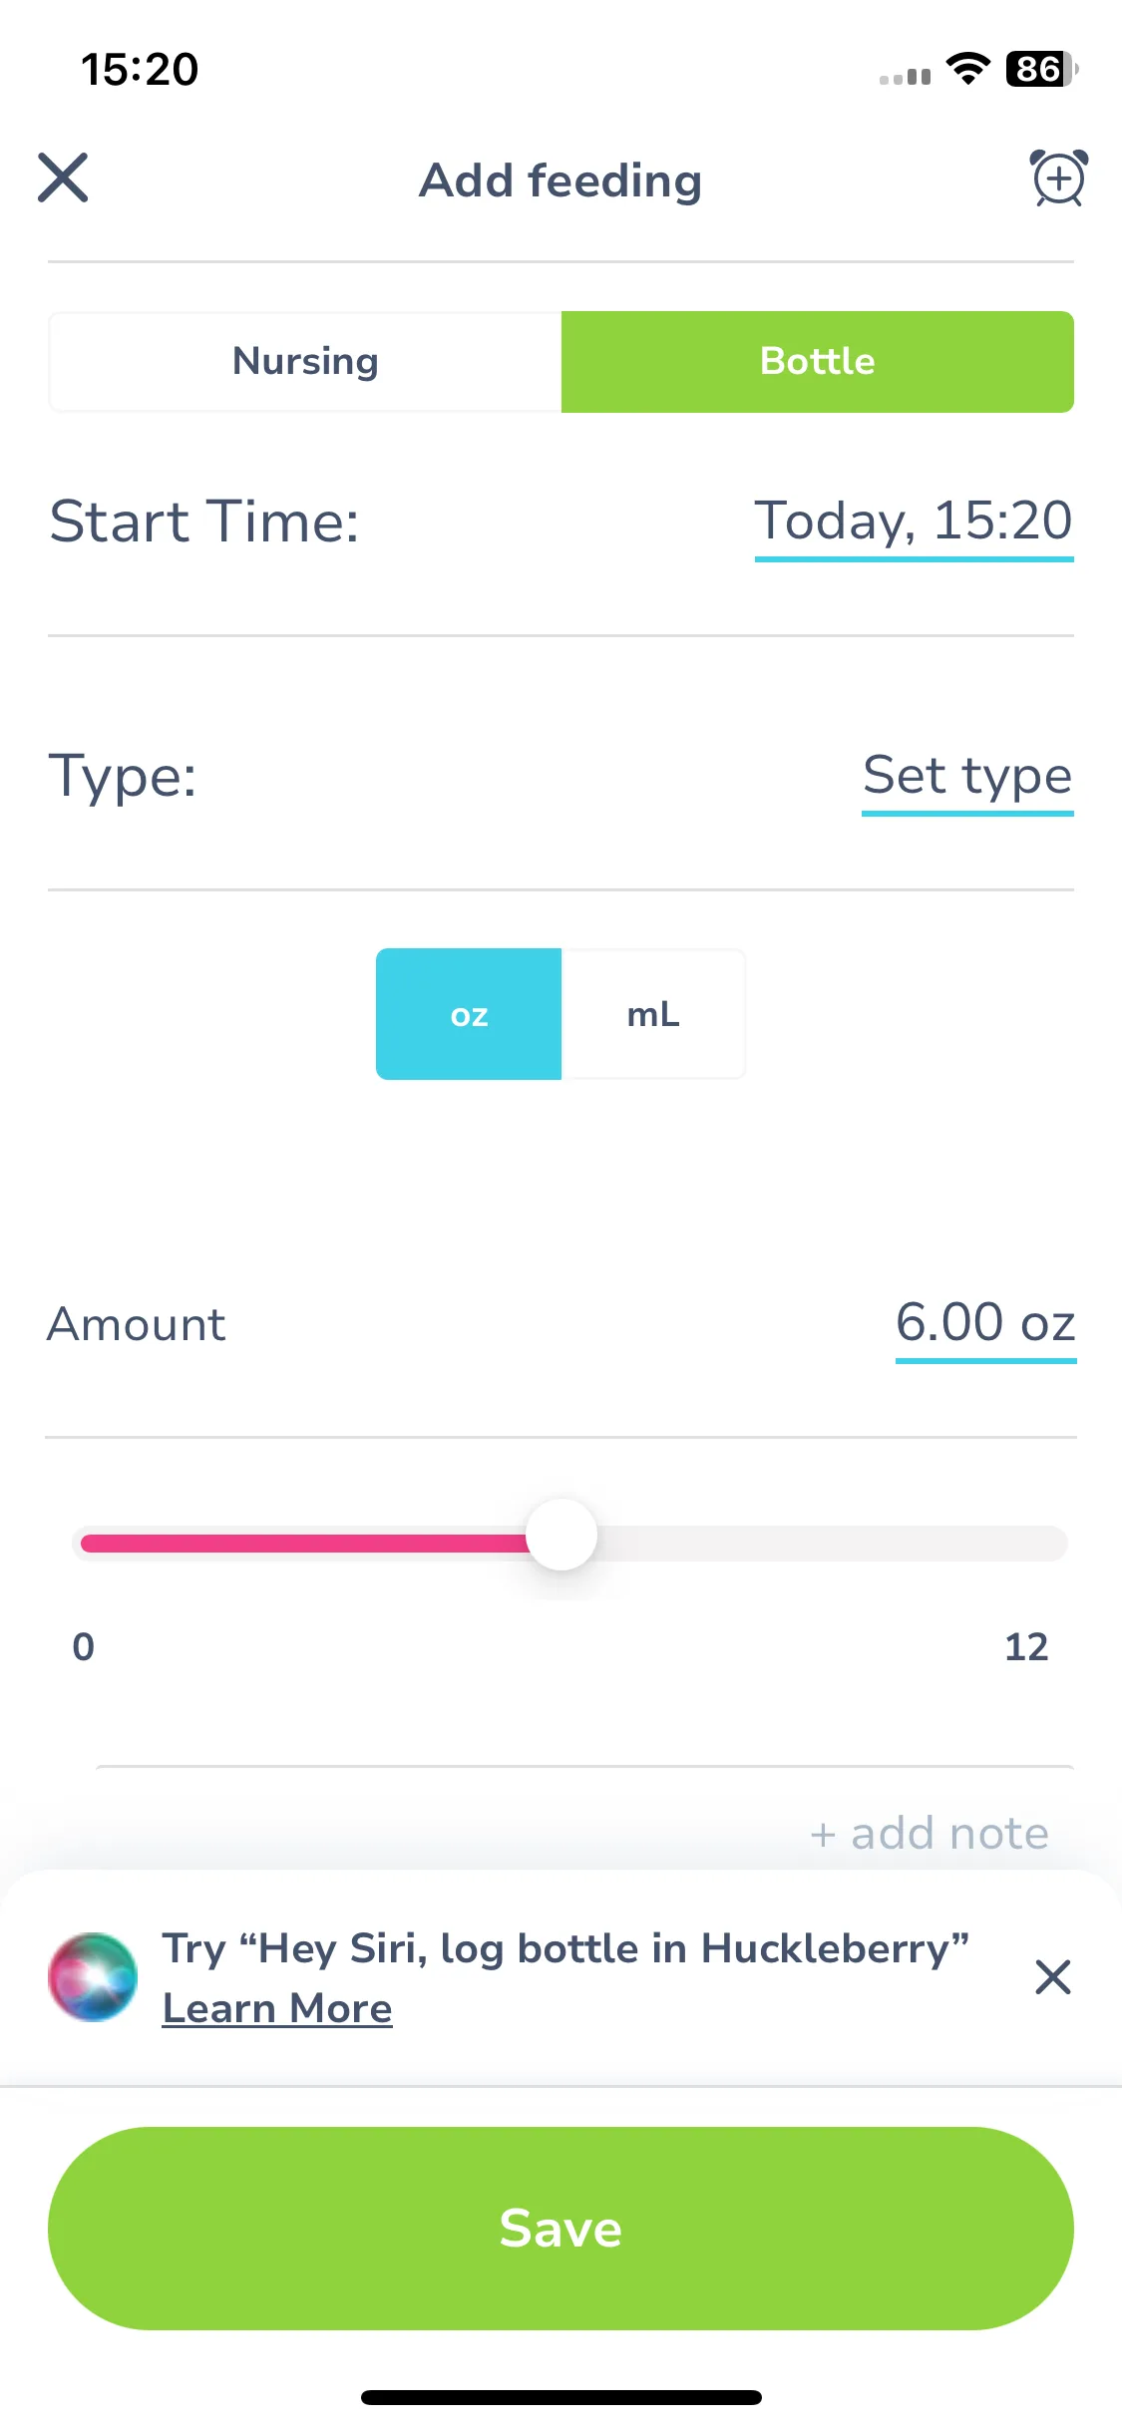Screen dimensions: 1122x2429
Task: Save the bottle feeding entry
Action: point(561,2229)
